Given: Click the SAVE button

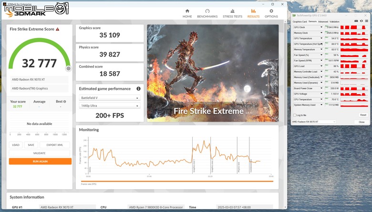Looking at the screenshot, I should tap(31, 145).
